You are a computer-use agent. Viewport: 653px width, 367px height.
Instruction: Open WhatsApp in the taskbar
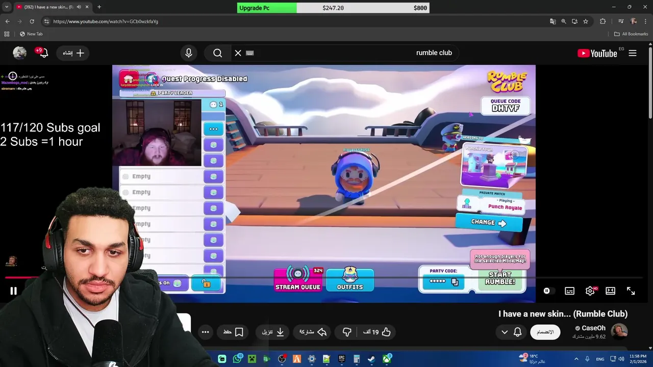[x=237, y=359]
